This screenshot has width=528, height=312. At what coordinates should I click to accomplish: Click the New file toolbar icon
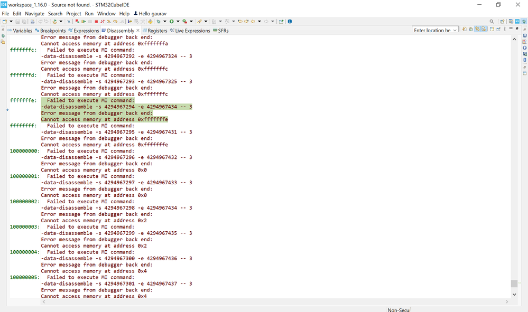5,22
